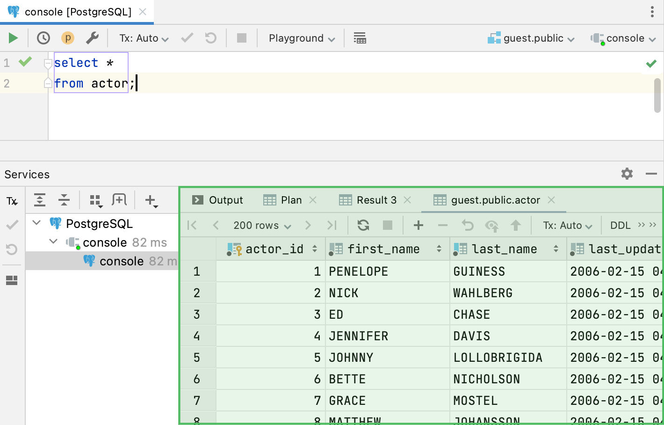This screenshot has height=425, width=664.
Task: Change page size via 200 rows dropdown
Action: (x=262, y=226)
